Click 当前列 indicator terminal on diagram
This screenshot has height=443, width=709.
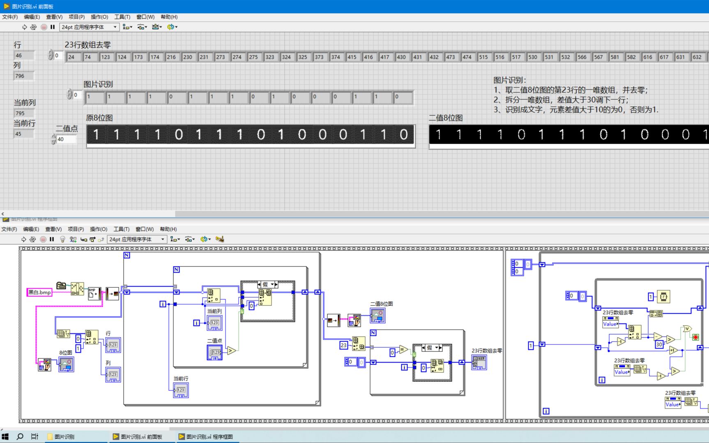(x=214, y=323)
